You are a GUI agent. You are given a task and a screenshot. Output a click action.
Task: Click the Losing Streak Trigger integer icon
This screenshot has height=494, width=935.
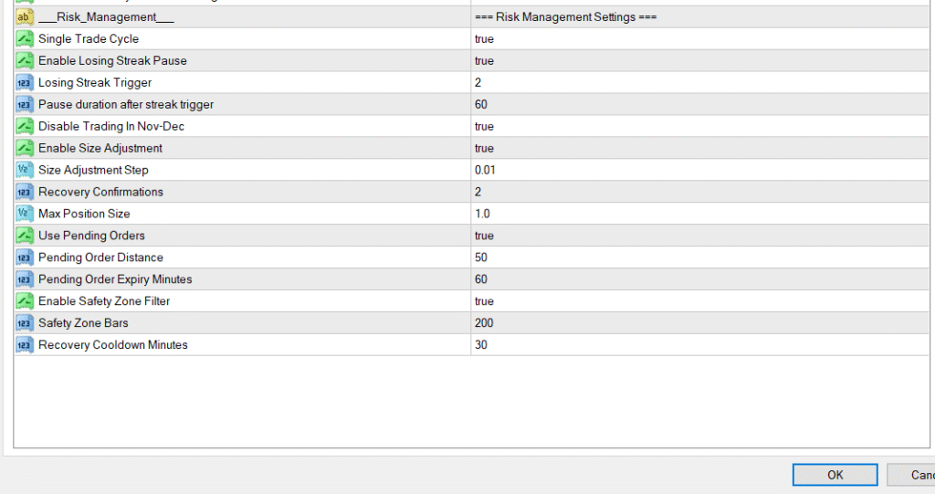[25, 83]
